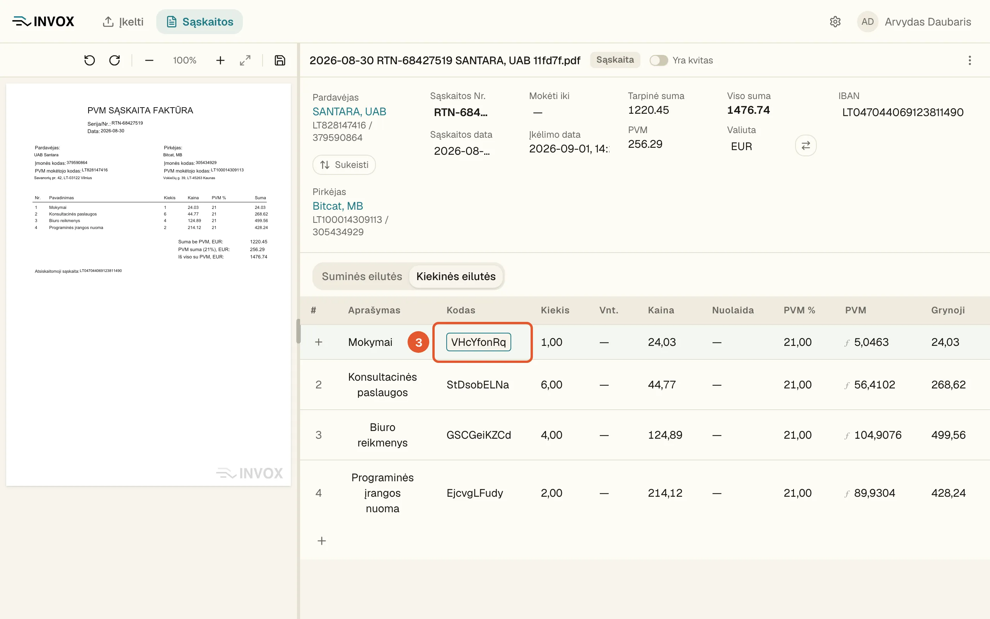Edit the VHcYfonRq code field
Screen dimensions: 990x619
pos(479,342)
